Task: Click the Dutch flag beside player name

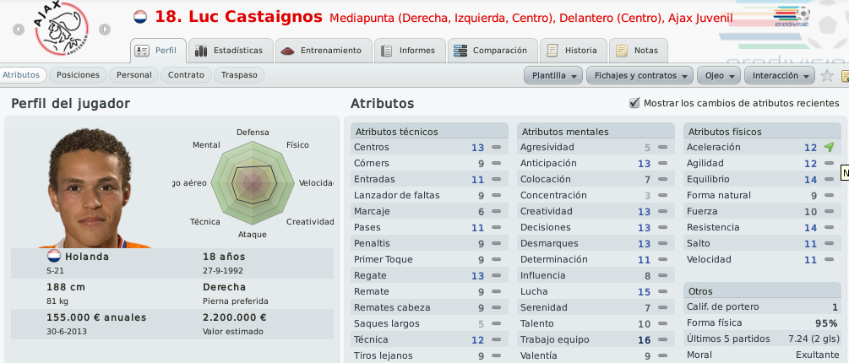Action: tap(139, 17)
